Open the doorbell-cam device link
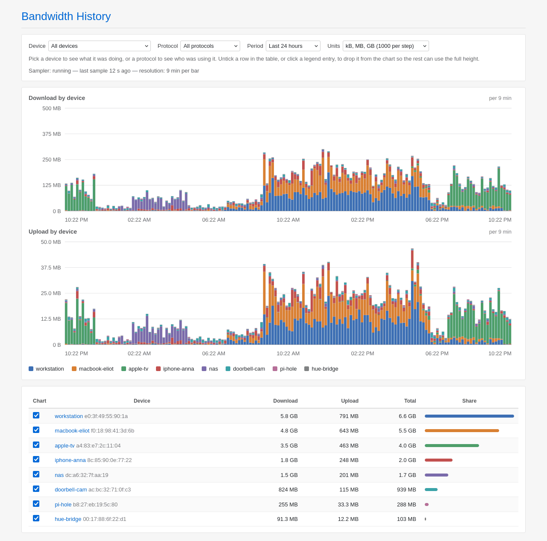The width and height of the screenshot is (547, 541). 71,489
